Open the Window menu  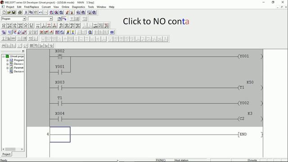click(101, 7)
